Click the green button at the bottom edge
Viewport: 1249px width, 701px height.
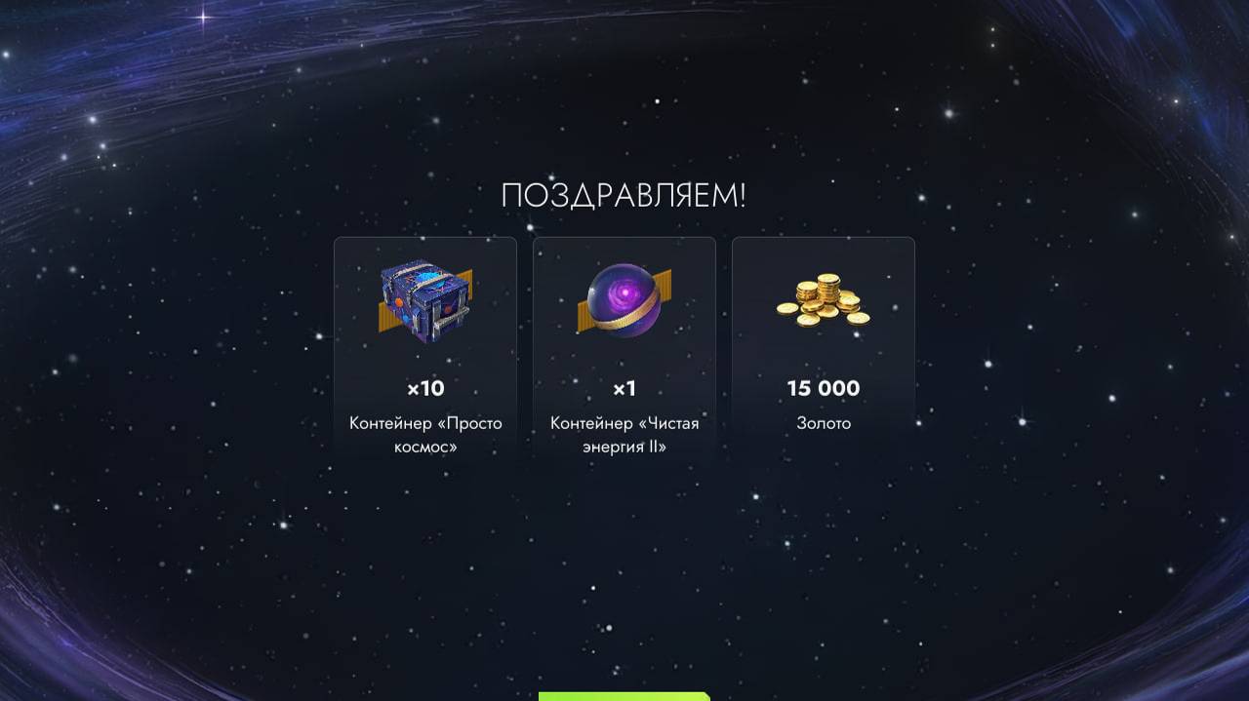[x=624, y=696]
